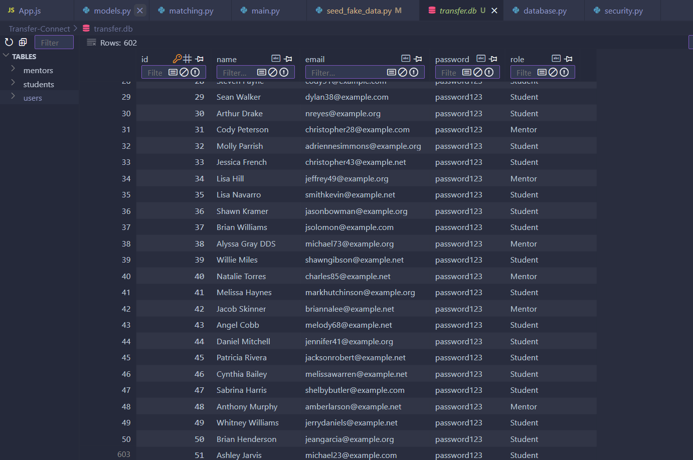Close the models.py tab
The height and width of the screenshot is (460, 693).
[140, 11]
